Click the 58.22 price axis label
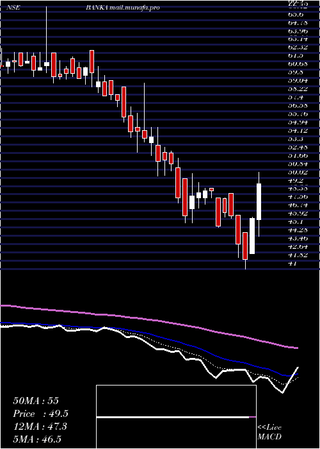The height and width of the screenshot is (449, 320). pos(298,89)
